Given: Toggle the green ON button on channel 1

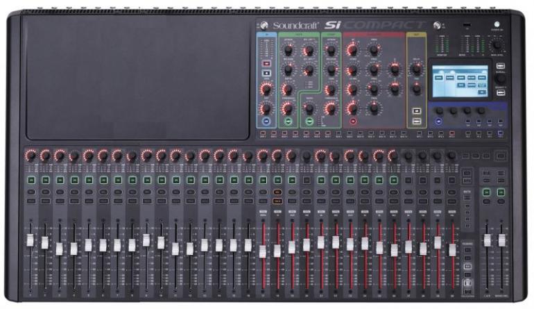Looking at the screenshot, I should [x=31, y=180].
